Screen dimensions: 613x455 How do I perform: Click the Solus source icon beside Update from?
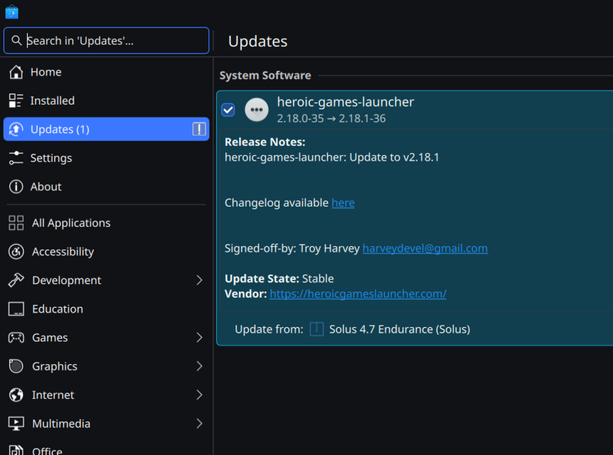pos(317,329)
